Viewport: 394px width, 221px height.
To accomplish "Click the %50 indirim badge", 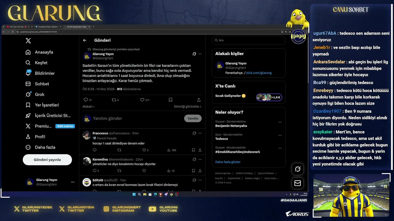I will pyautogui.click(x=65, y=126).
